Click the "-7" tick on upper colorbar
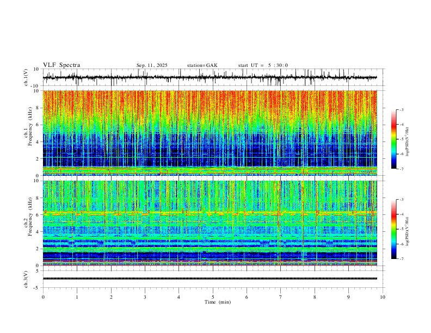Viewport: 431px width, 333px height. click(402, 169)
